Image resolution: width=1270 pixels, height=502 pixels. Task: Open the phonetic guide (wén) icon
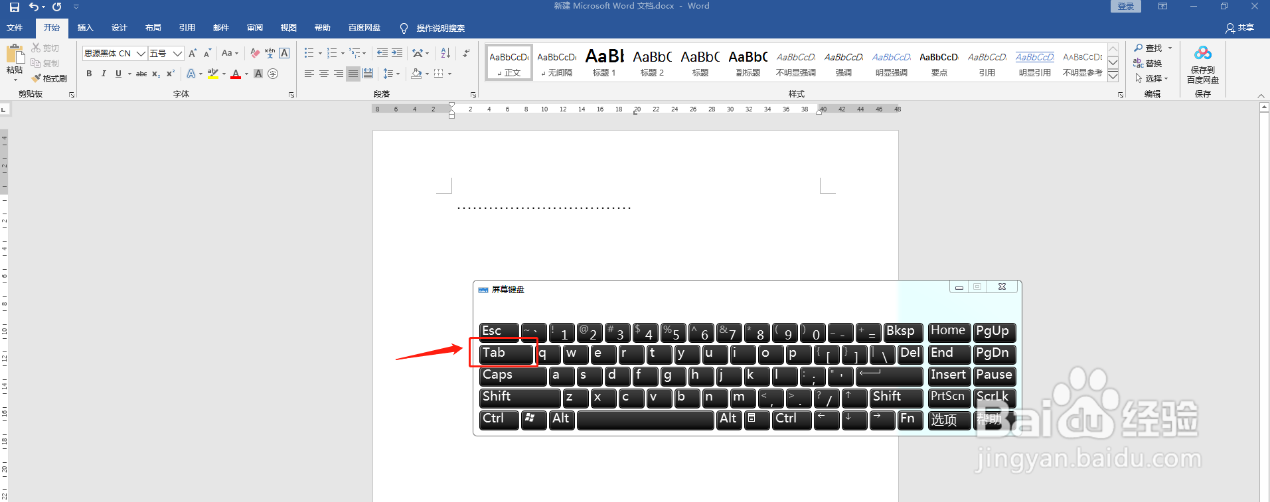coord(270,53)
